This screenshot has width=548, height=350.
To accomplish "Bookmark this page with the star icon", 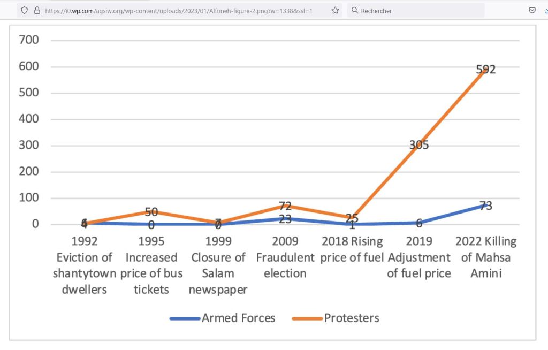I will click(x=336, y=10).
